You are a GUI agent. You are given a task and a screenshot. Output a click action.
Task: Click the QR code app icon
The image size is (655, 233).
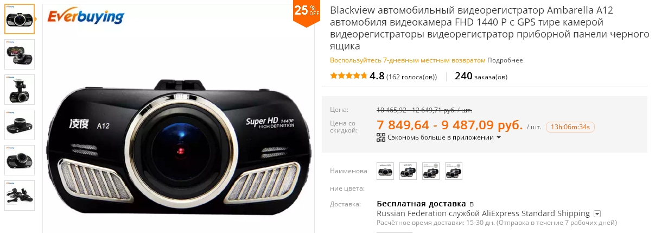pyautogui.click(x=381, y=137)
